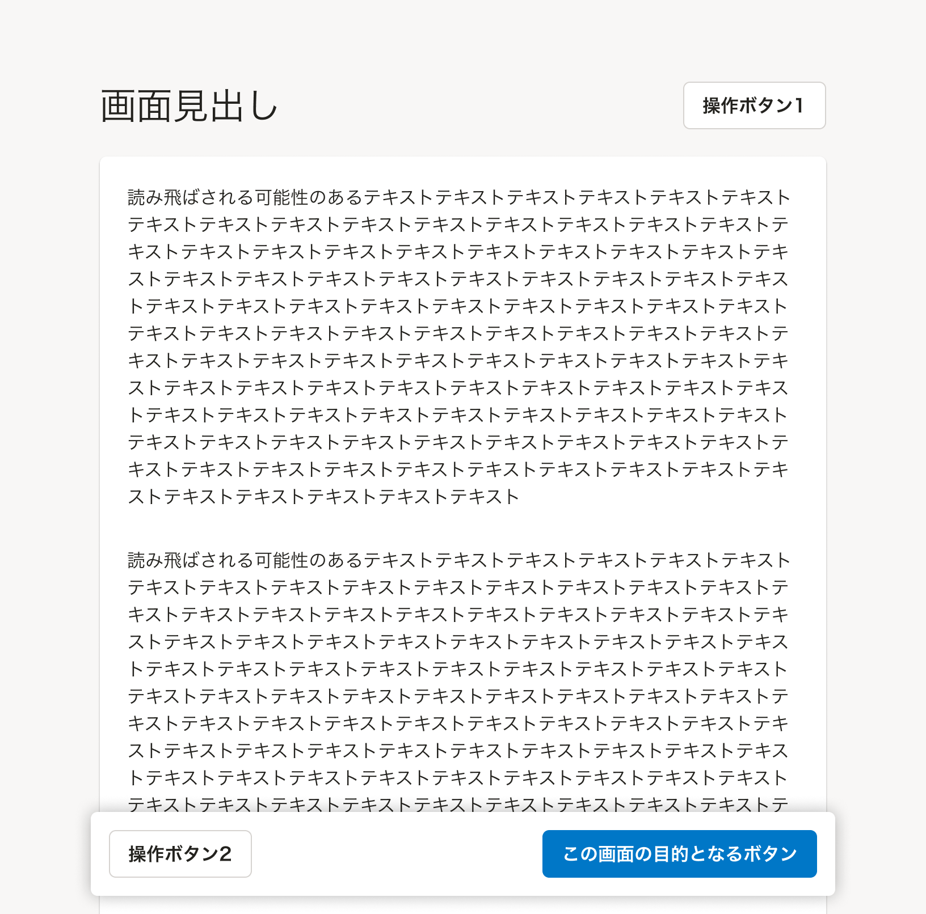Click the 操作ボタン2 button
This screenshot has height=914, width=926.
(x=180, y=854)
